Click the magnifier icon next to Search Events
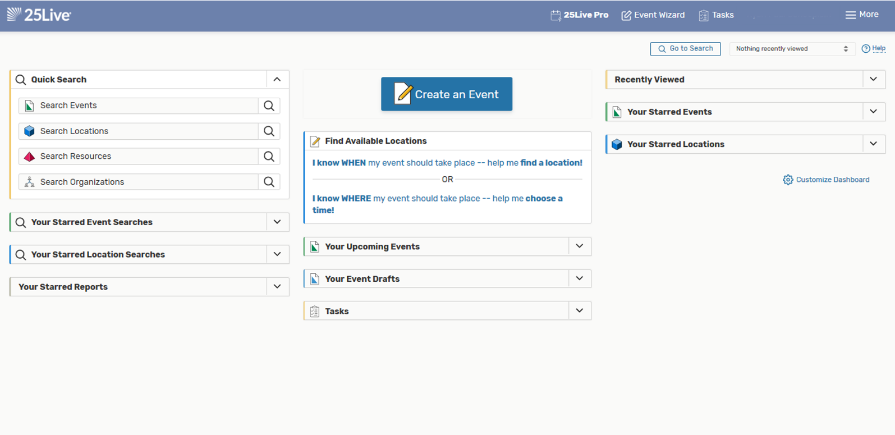Image resolution: width=895 pixels, height=435 pixels. click(269, 106)
